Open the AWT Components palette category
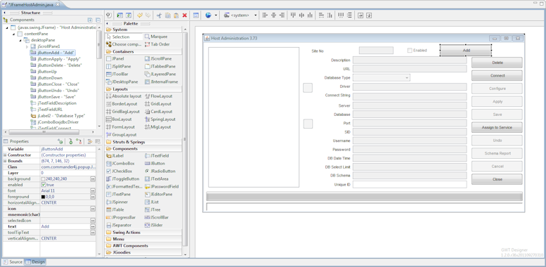This screenshot has width=546, height=267. (143, 246)
